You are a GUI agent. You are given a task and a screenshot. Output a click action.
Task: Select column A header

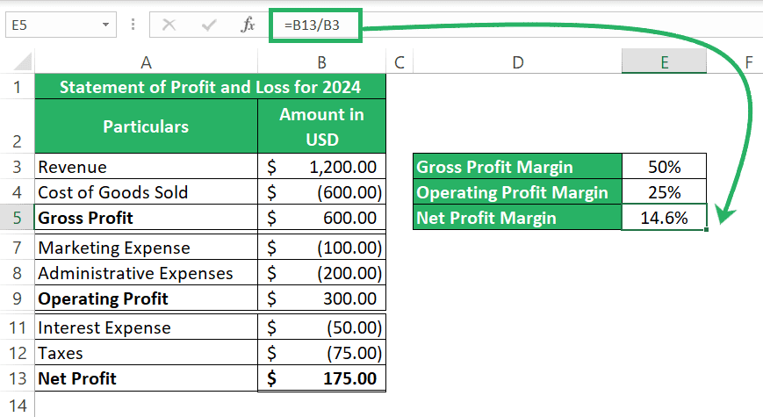click(x=146, y=62)
